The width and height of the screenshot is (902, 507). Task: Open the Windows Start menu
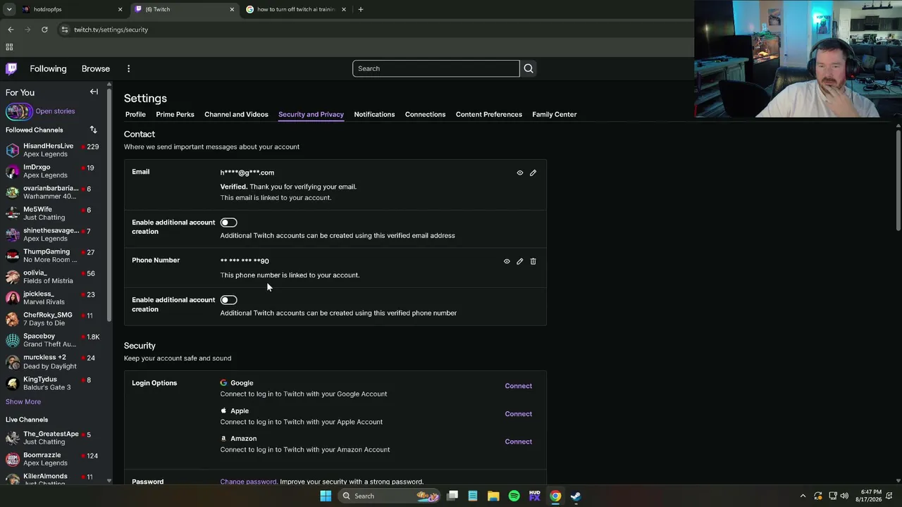point(326,496)
